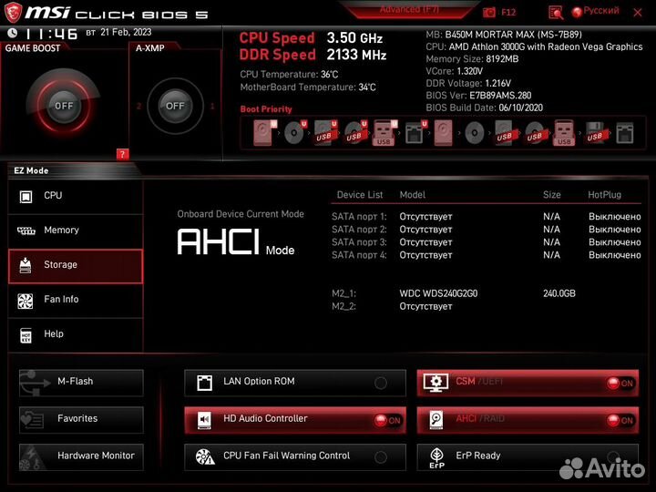Open the Memory section in EZ Mode
Image resolution: width=656 pixels, height=492 pixels.
coord(76,231)
